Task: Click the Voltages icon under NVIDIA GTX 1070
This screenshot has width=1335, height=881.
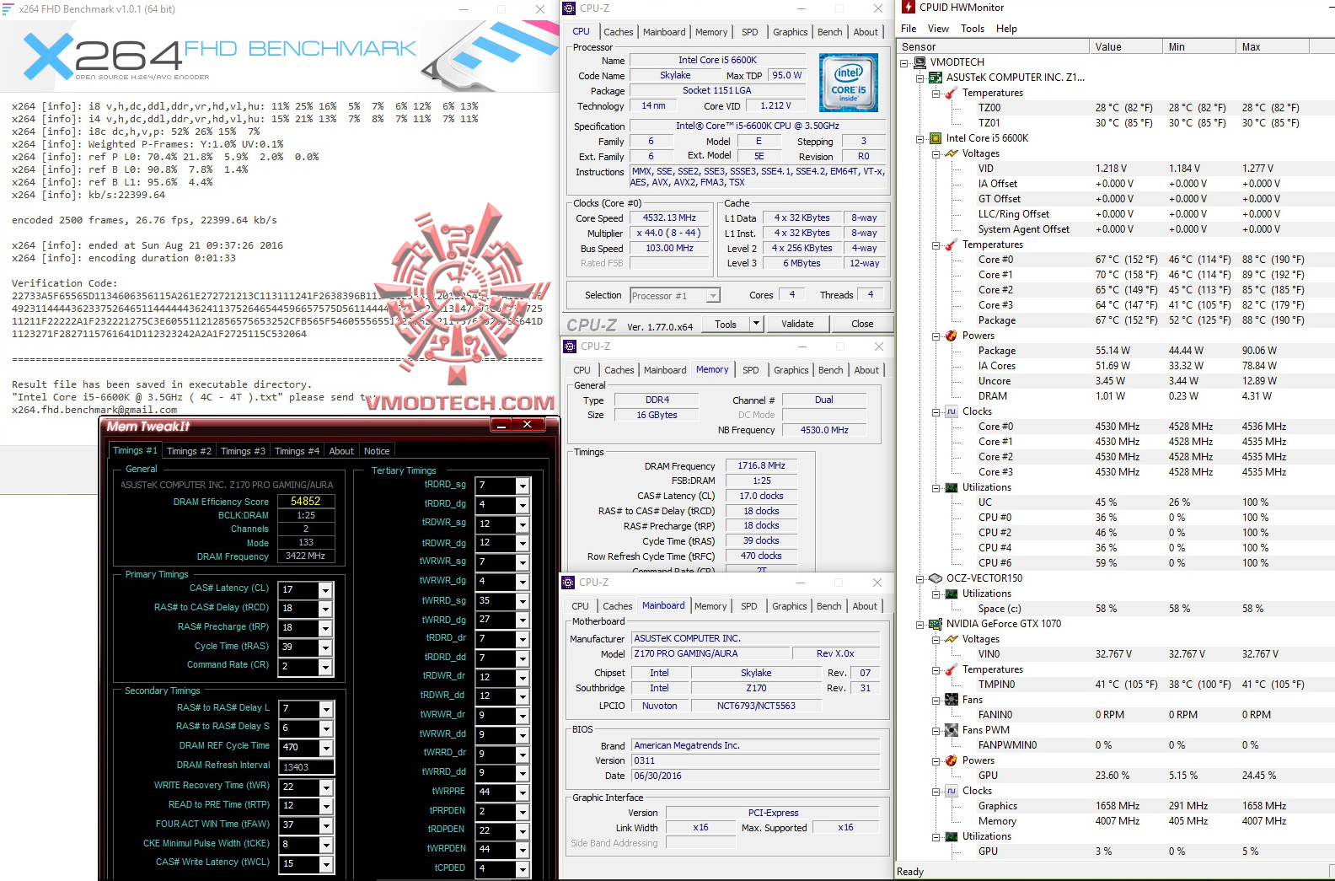Action: click(952, 639)
